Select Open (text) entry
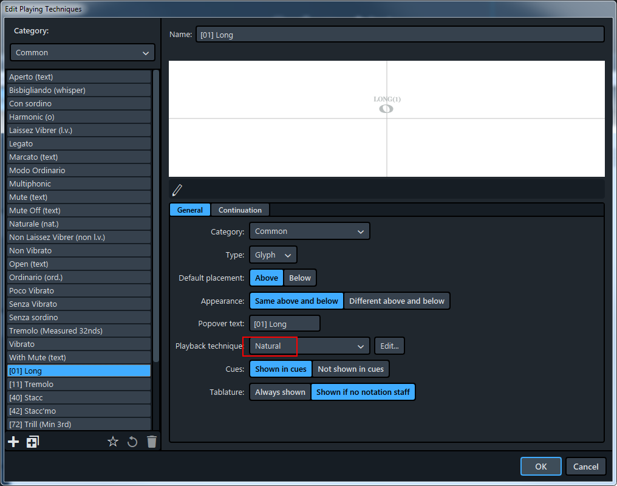This screenshot has width=617, height=486. point(79,264)
